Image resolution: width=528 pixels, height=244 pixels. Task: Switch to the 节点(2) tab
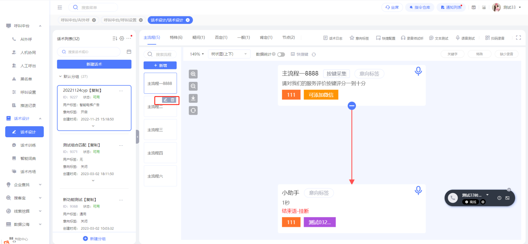tap(288, 38)
